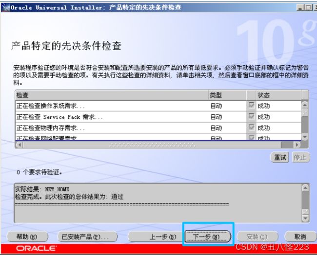Click checks table scroll right arrow

[297, 145]
